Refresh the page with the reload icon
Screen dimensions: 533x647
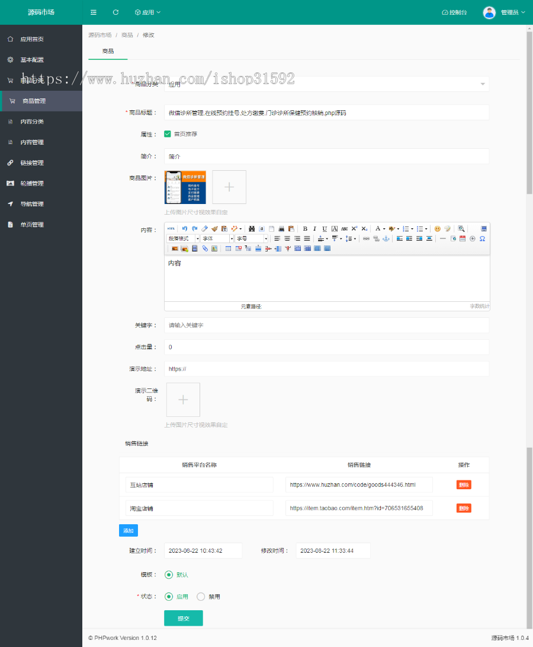coord(116,12)
